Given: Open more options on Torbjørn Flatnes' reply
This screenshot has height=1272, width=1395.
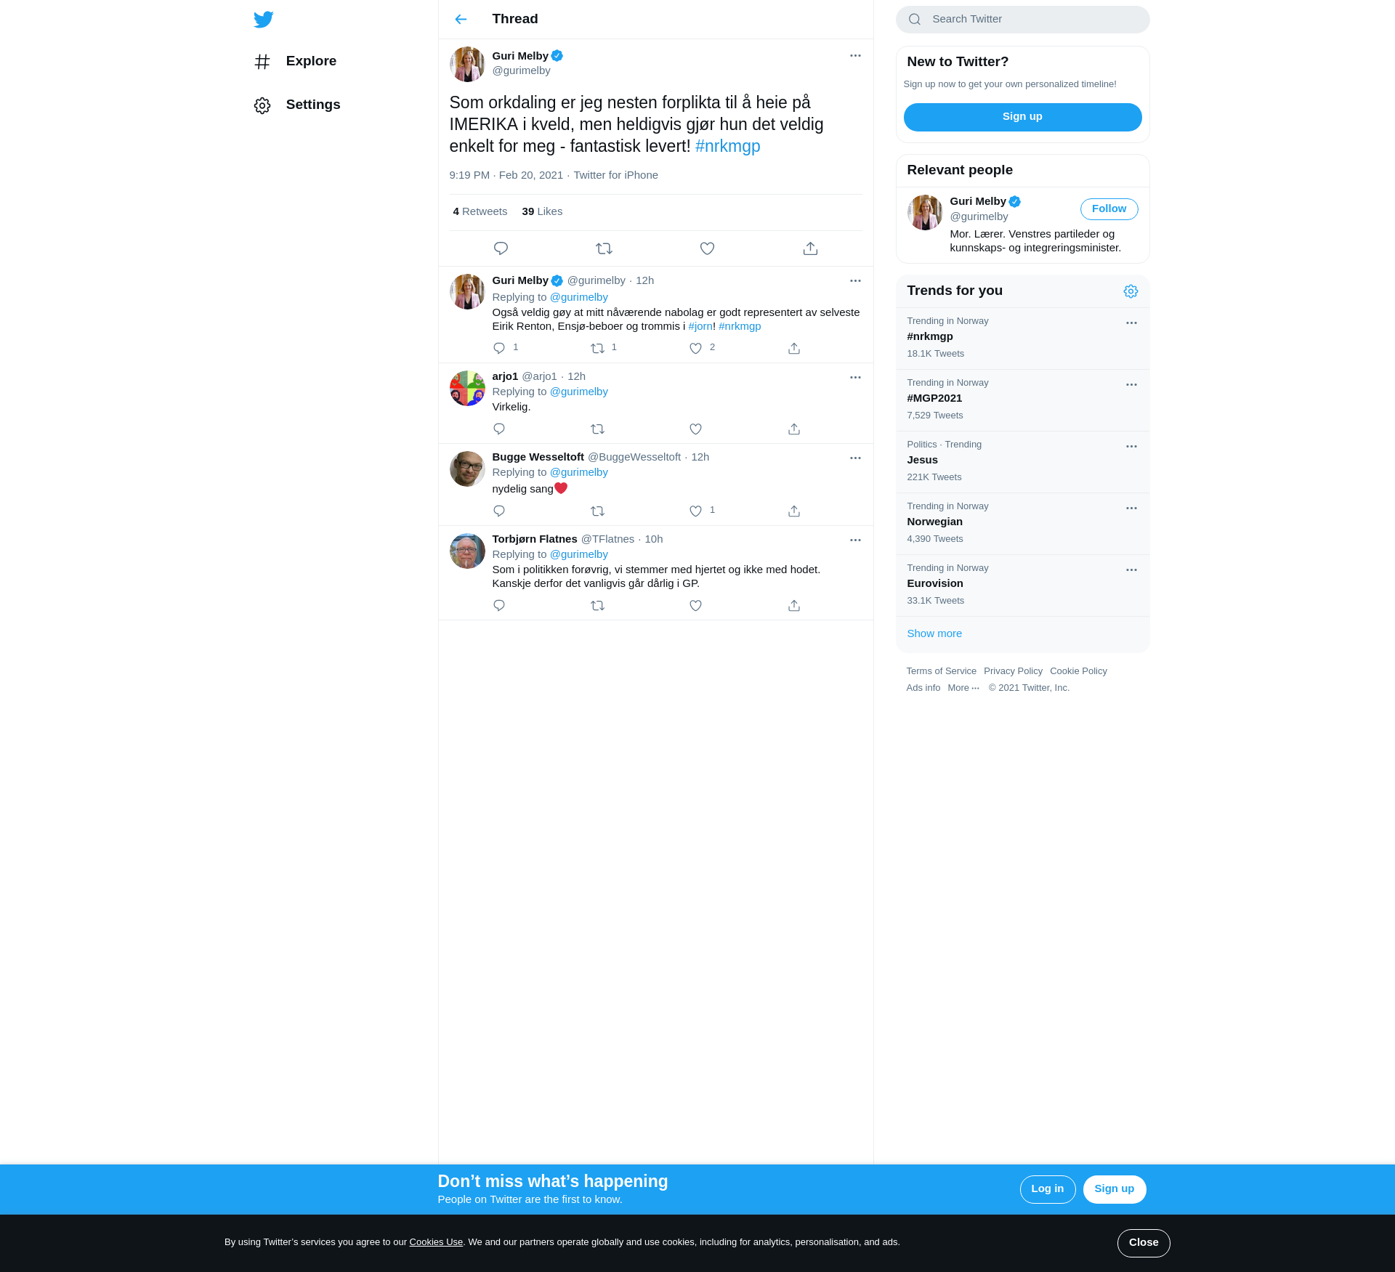Looking at the screenshot, I should pos(855,540).
